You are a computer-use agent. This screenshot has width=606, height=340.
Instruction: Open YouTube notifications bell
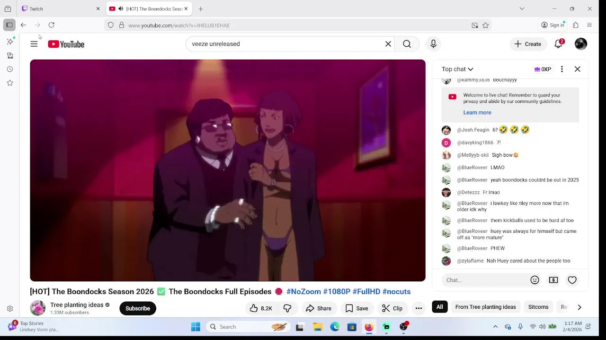pos(559,44)
